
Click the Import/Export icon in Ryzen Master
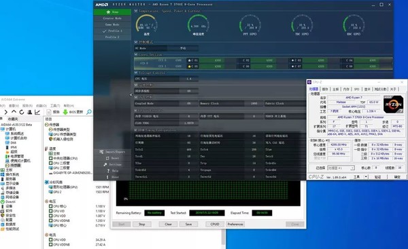tap(101, 151)
